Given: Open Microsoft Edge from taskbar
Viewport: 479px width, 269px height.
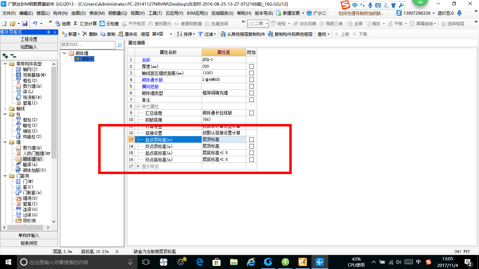Looking at the screenshot, I should [x=200, y=262].
